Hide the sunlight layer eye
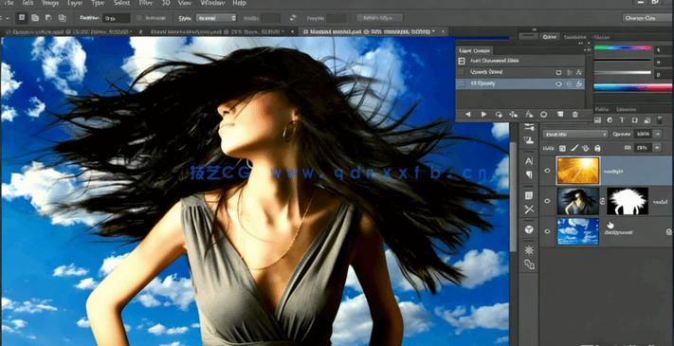Screen dimensions: 674x346 [547, 171]
